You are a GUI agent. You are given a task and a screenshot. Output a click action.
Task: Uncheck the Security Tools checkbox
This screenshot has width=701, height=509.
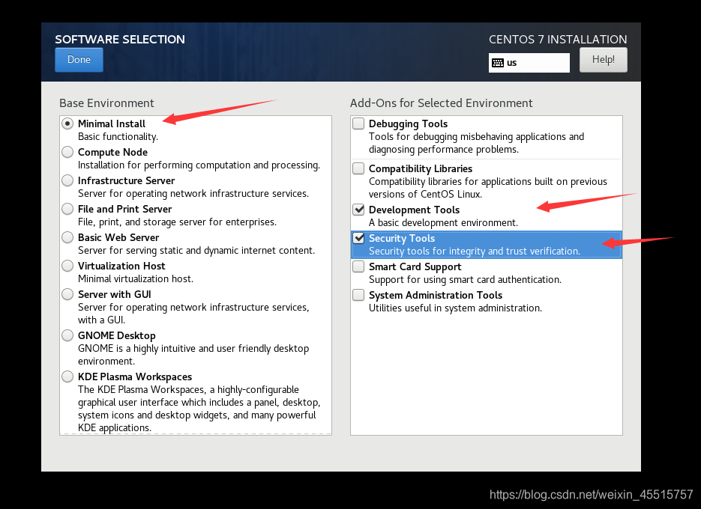click(x=358, y=239)
